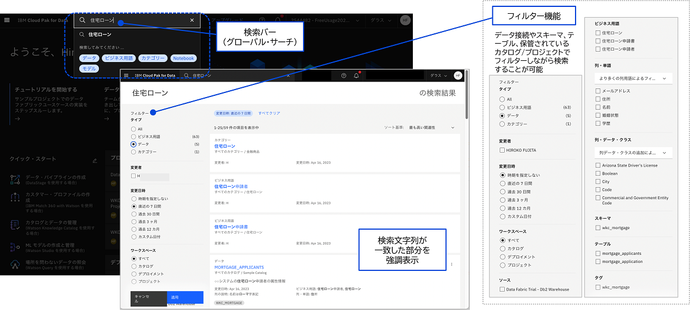This screenshot has width=690, height=310.
Task: Tick the Arizona State Driver's License checkbox
Action: (599, 165)
